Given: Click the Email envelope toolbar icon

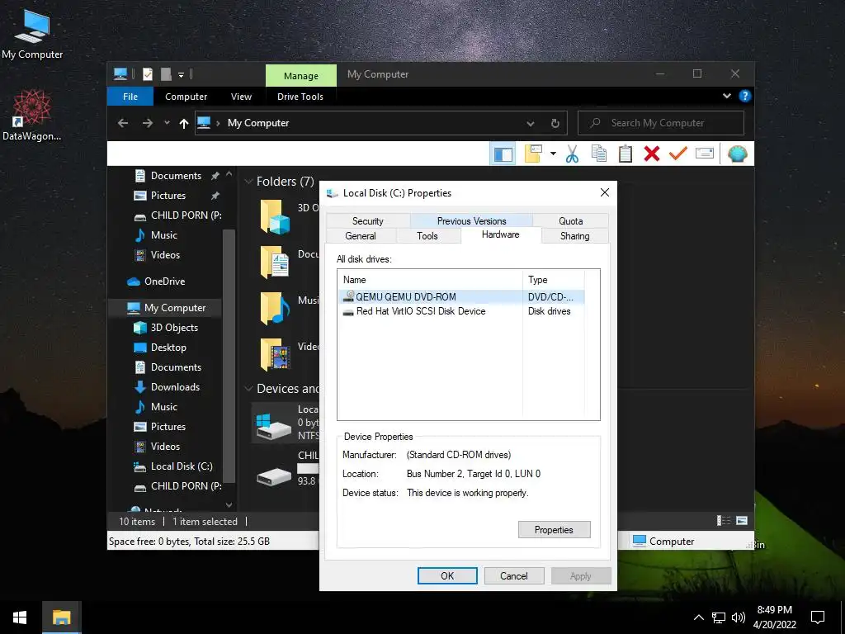Looking at the screenshot, I should pyautogui.click(x=705, y=154).
